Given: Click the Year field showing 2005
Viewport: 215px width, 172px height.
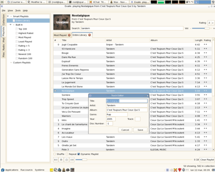Looking at the screenshot, I should pos(111,119).
